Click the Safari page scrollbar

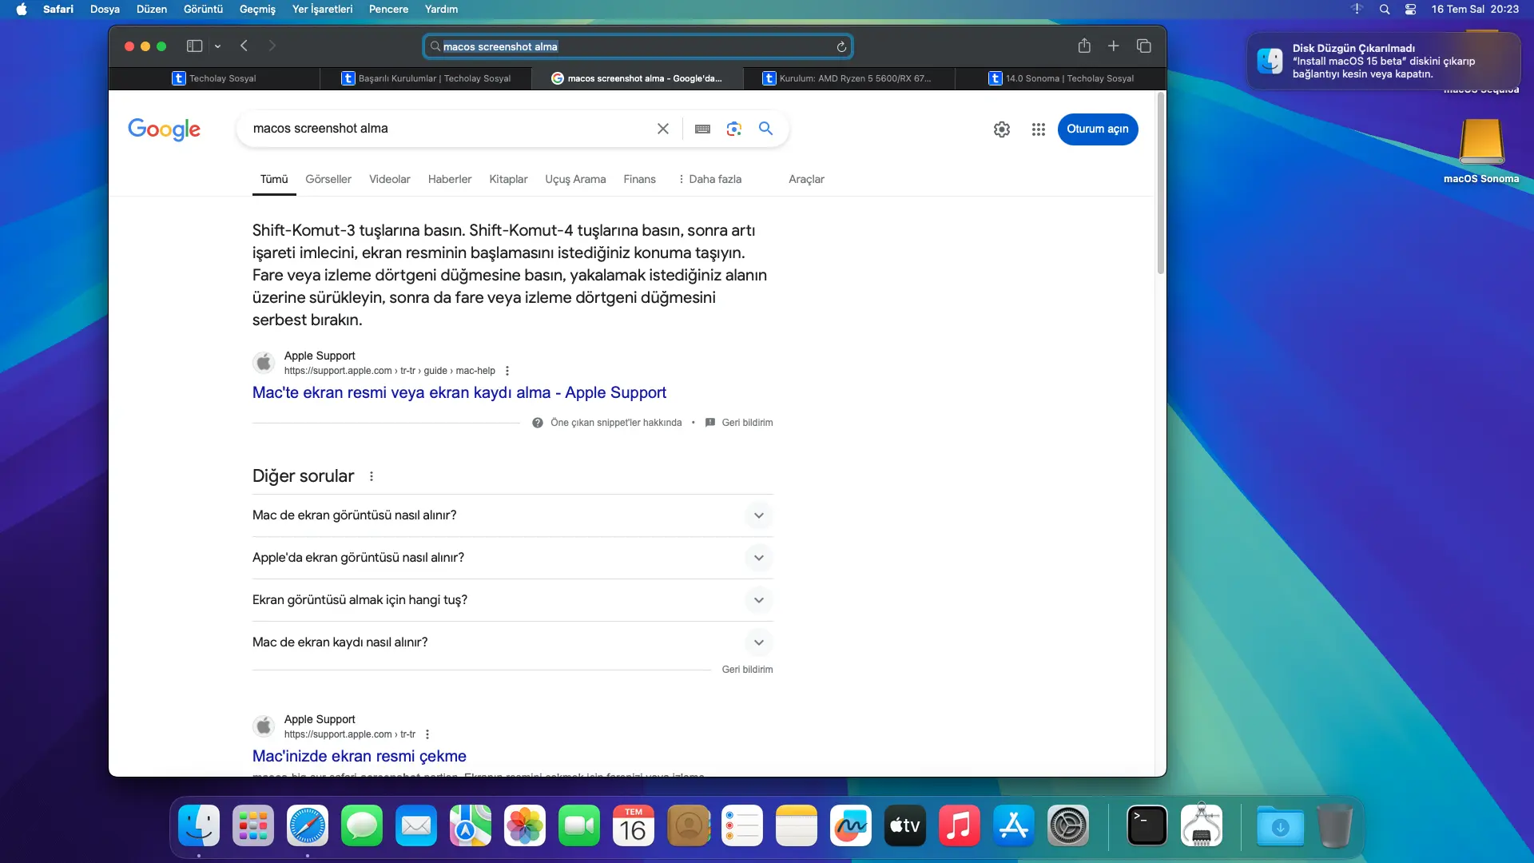coord(1161,184)
